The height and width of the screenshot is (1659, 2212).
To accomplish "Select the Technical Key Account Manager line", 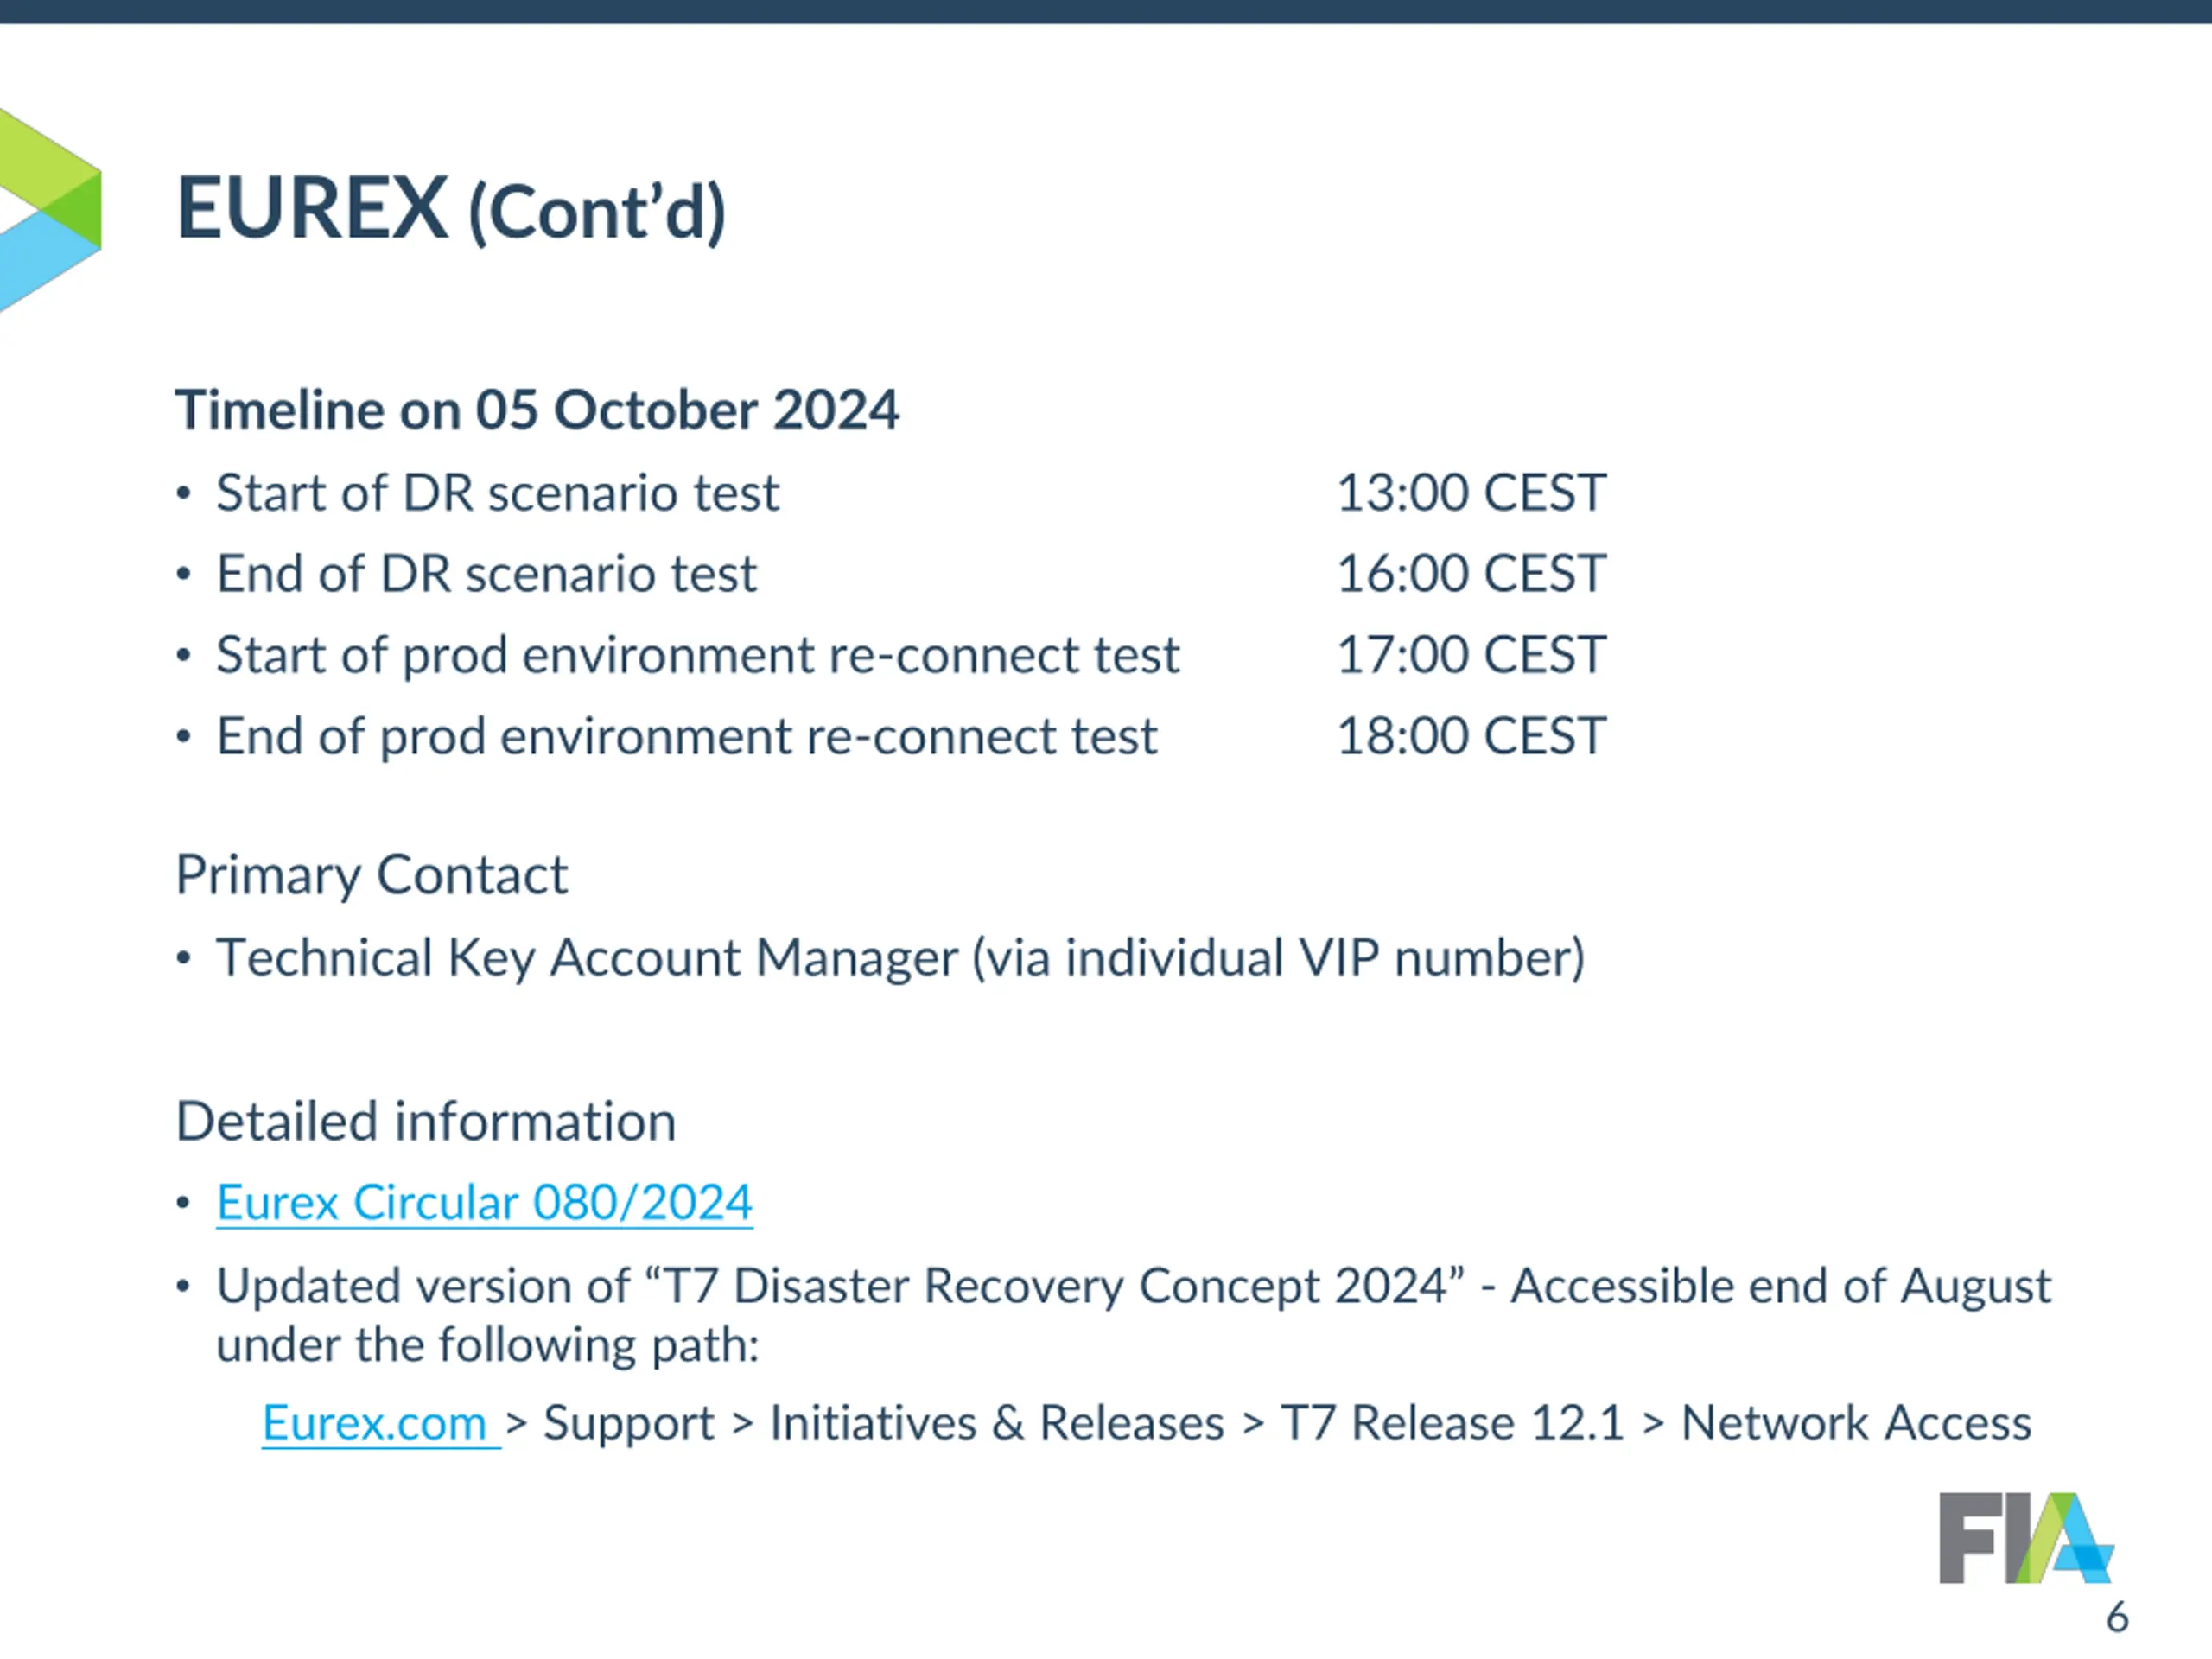I will (x=900, y=958).
